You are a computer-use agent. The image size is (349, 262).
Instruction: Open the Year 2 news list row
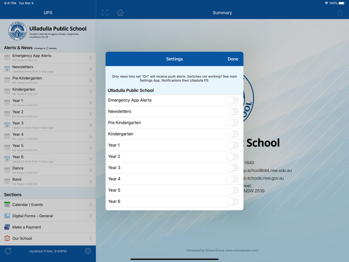(48, 114)
